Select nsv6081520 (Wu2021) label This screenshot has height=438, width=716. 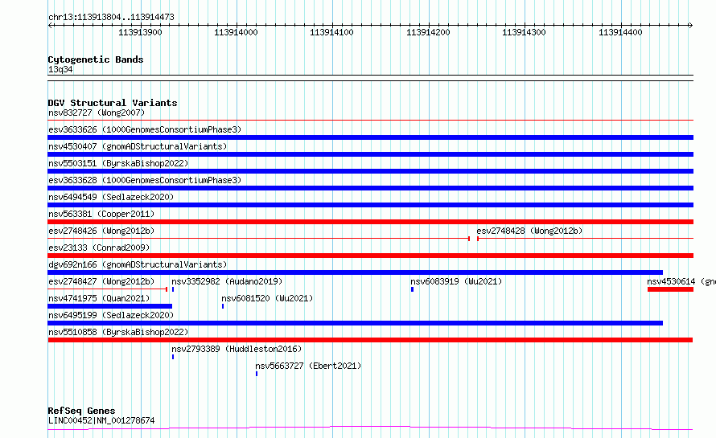[x=267, y=298]
